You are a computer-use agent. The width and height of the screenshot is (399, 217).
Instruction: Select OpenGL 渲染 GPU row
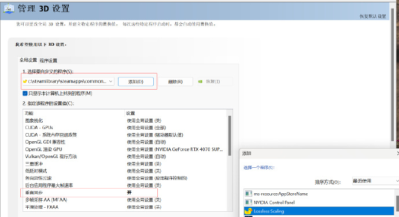[x=125, y=149]
